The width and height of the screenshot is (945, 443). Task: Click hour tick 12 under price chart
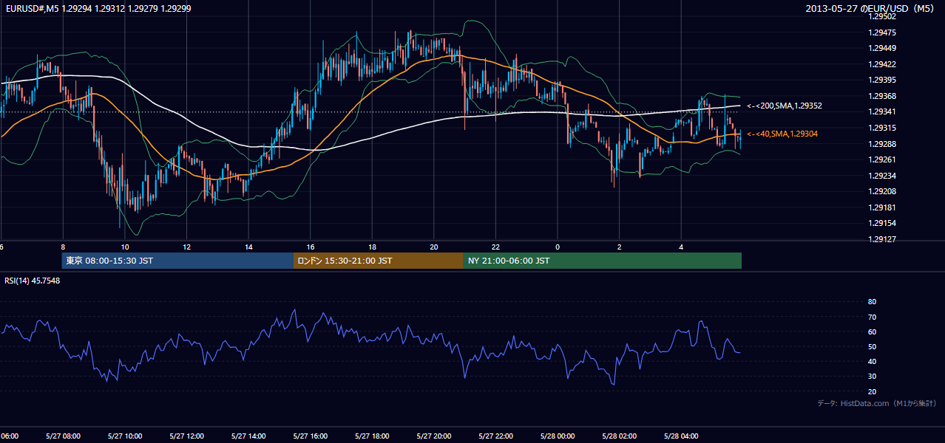pyautogui.click(x=186, y=247)
